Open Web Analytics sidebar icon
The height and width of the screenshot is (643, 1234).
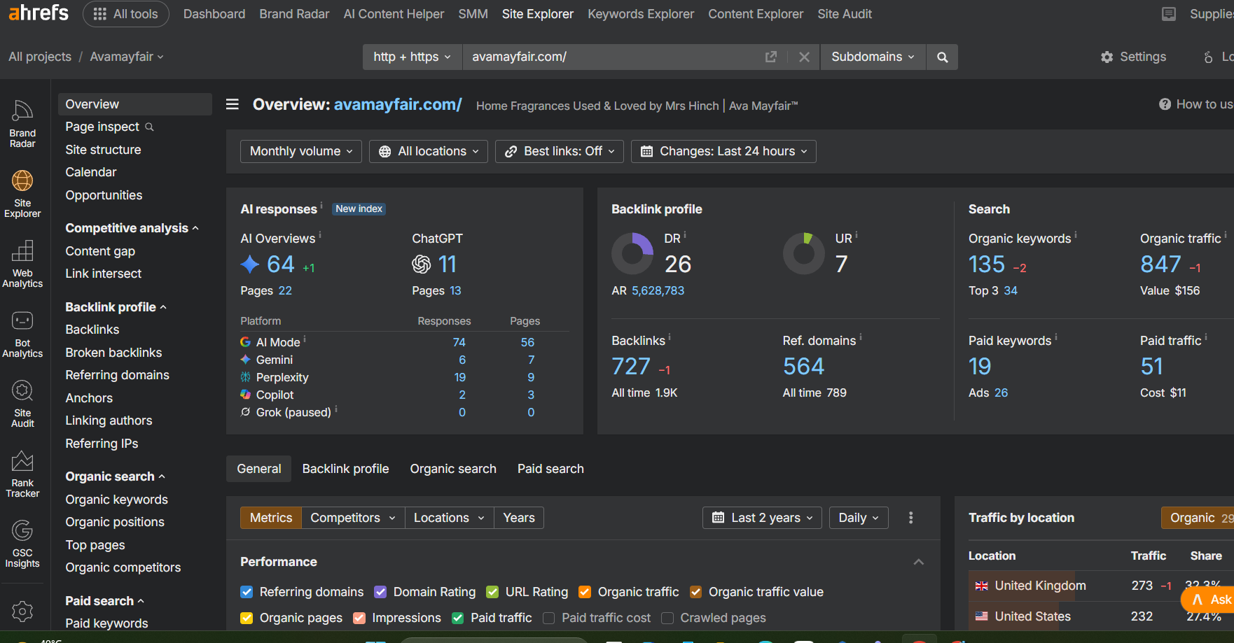coord(22,264)
